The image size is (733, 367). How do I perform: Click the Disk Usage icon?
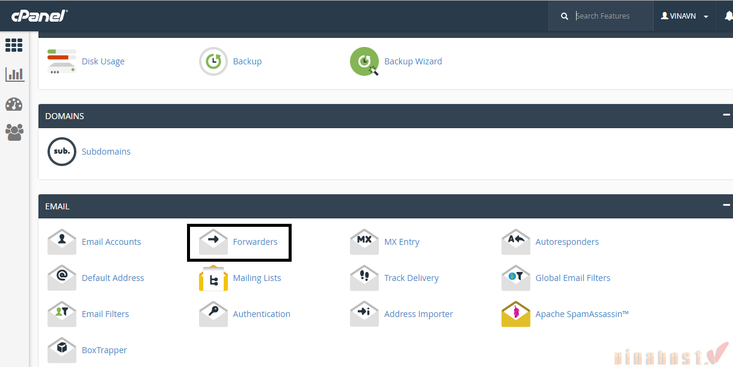62,61
